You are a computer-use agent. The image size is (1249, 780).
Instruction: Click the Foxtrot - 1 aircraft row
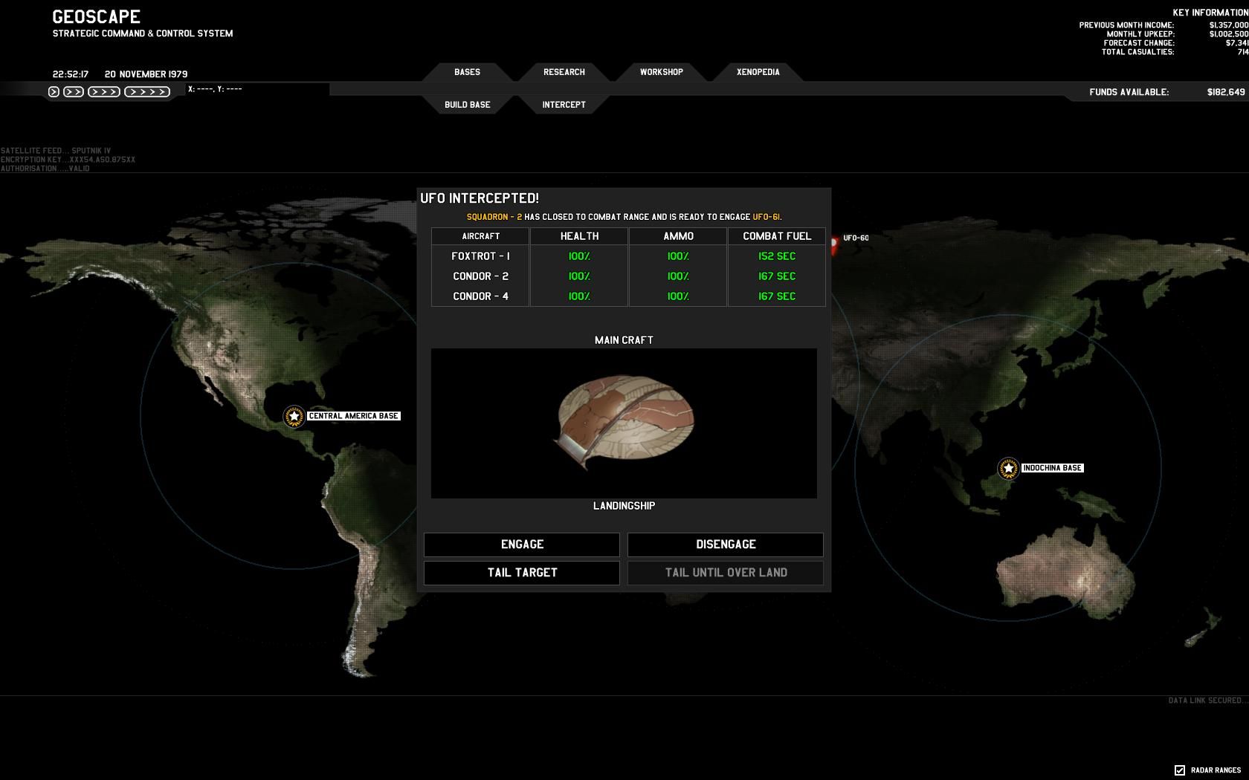pyautogui.click(x=480, y=256)
